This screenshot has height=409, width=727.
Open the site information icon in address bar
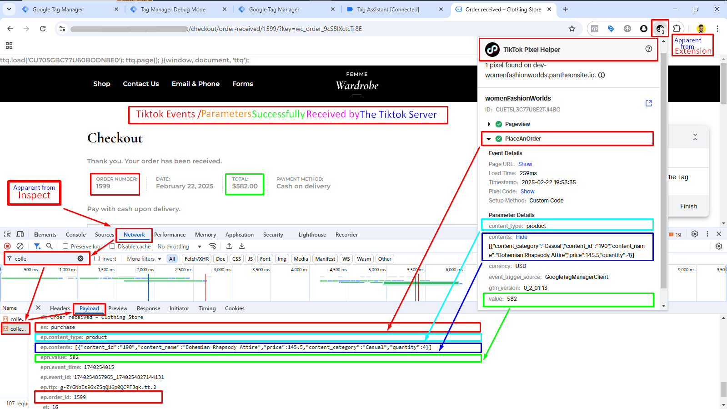pyautogui.click(x=62, y=29)
